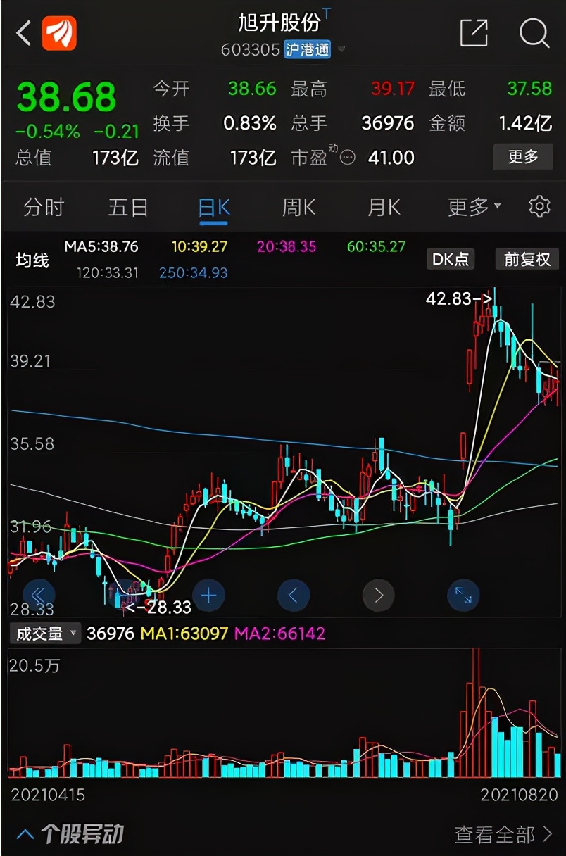The image size is (566, 856).
Task: Tap the right arrow to pan chart forward
Action: click(x=378, y=595)
